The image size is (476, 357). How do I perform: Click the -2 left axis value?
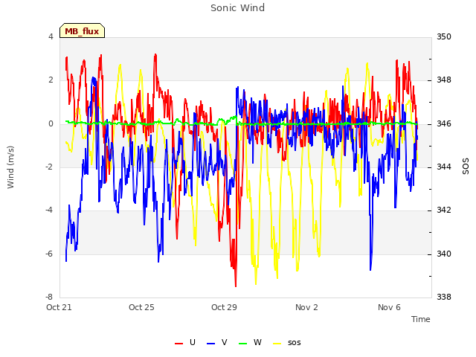tap(49, 167)
